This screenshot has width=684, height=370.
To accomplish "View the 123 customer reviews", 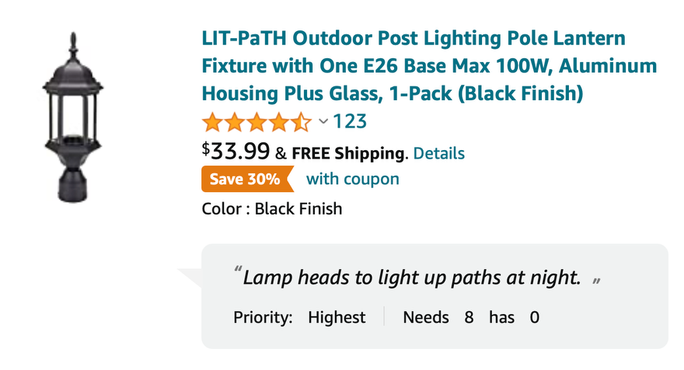I will (350, 122).
